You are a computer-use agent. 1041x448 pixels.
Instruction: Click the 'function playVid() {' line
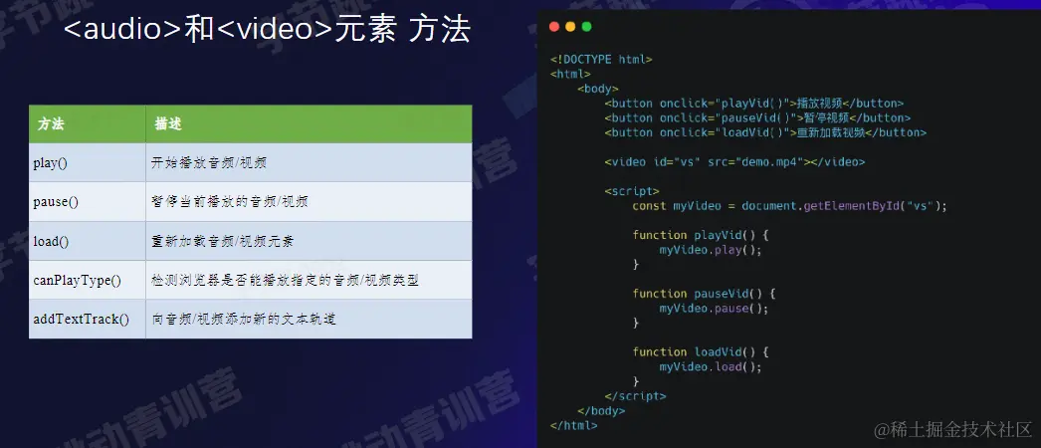(x=701, y=234)
